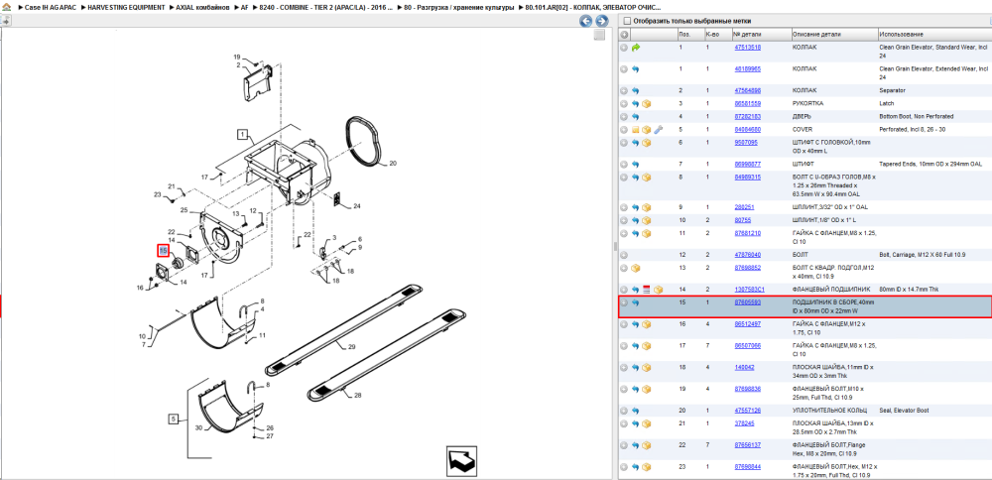Image resolution: width=992 pixels, height=480 pixels.
Task: Click the red list icon for part 1307583C1
Action: pyautogui.click(x=647, y=290)
